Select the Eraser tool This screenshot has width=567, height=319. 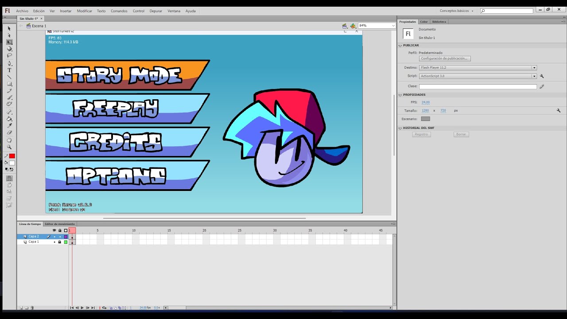(x=9, y=132)
